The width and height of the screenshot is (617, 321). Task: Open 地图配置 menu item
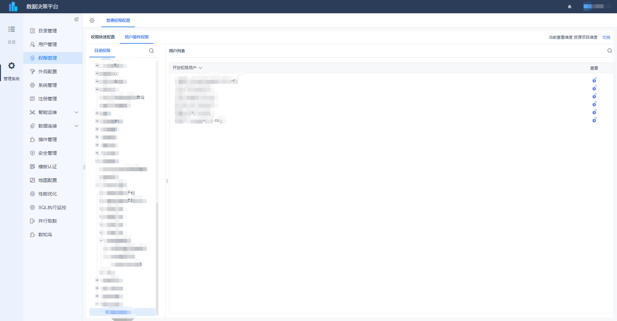pyautogui.click(x=53, y=180)
